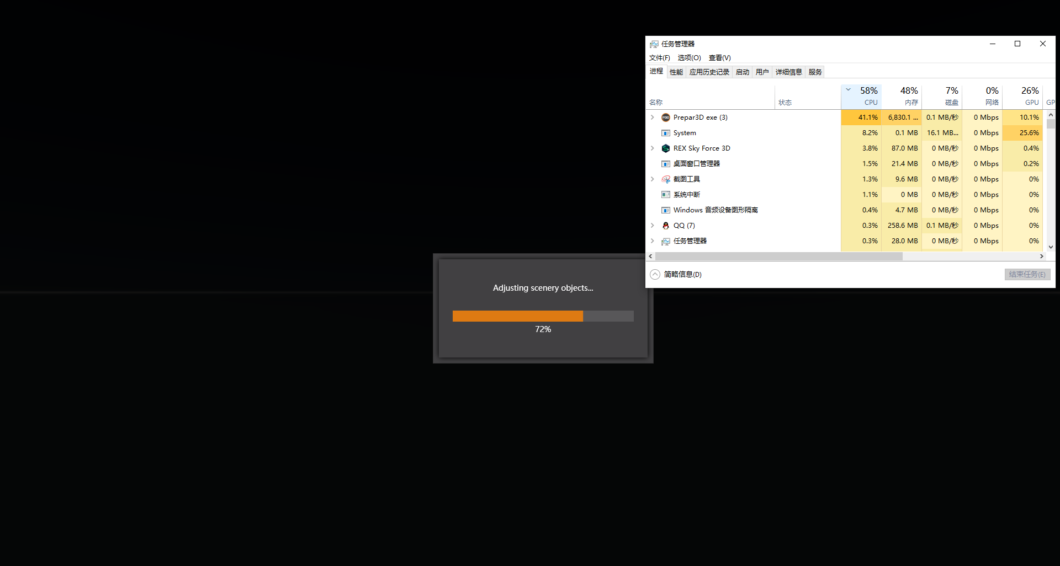Select the Windows 音频设备图形隔离 name

(x=715, y=210)
